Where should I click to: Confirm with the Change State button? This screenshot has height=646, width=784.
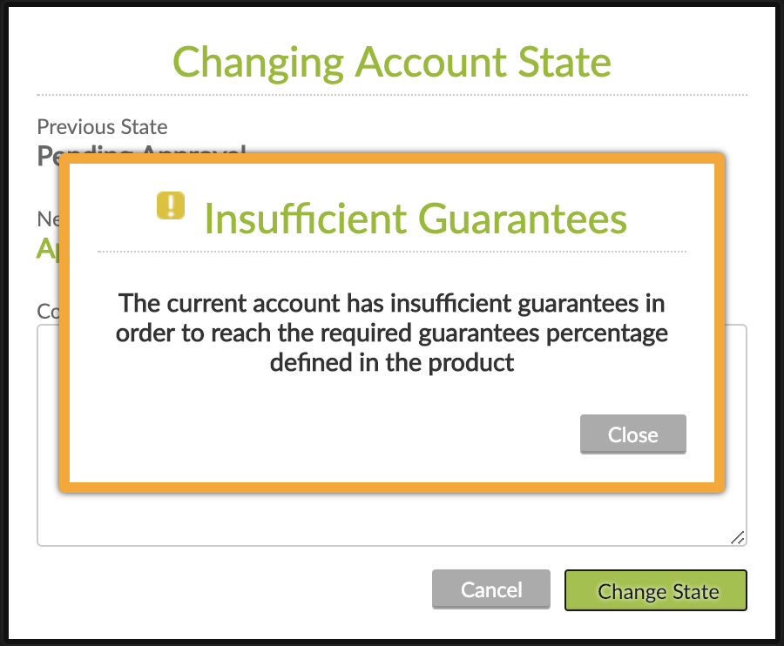point(655,590)
